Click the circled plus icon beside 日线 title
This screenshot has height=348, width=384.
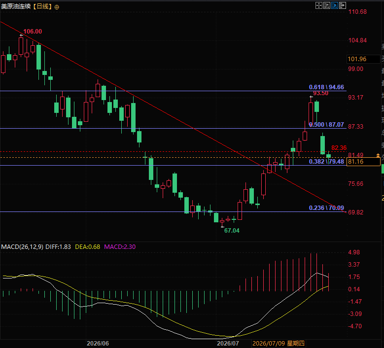click(x=57, y=7)
